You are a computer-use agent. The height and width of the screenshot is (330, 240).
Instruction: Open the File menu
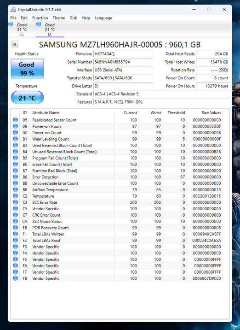pos(13,18)
